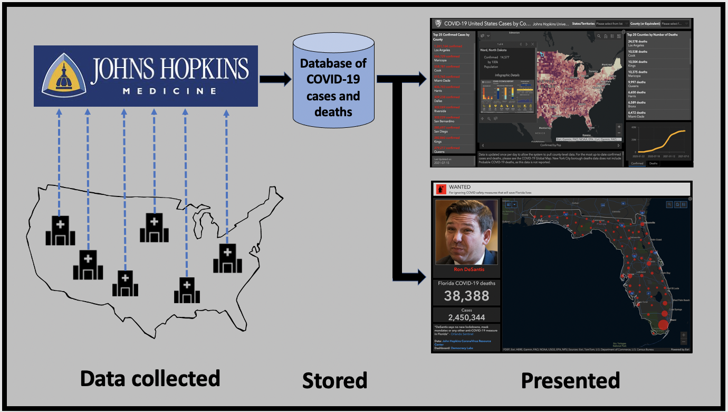728x412 pixels.
Task: Click the Ron DeSantis portrait photo
Action: click(466, 232)
